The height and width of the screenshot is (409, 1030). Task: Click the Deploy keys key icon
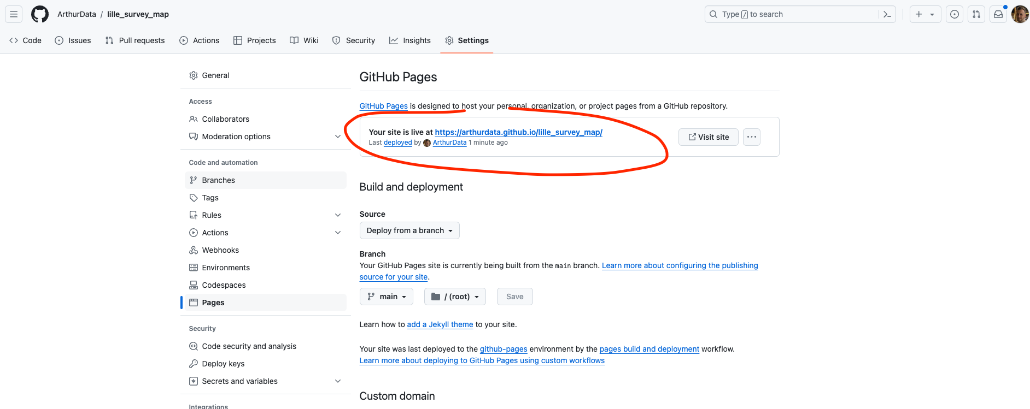point(194,364)
